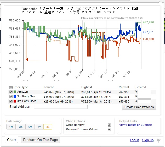Uncheck the Amazon price type checkbox
This screenshot has height=147, width=165.
click(x=11, y=92)
